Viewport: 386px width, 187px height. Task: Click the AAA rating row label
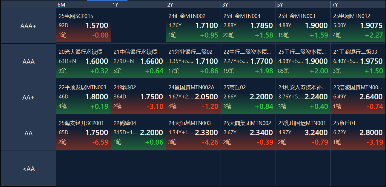28,62
